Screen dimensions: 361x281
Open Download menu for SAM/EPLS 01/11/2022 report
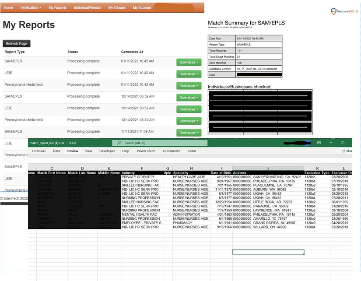point(189,62)
